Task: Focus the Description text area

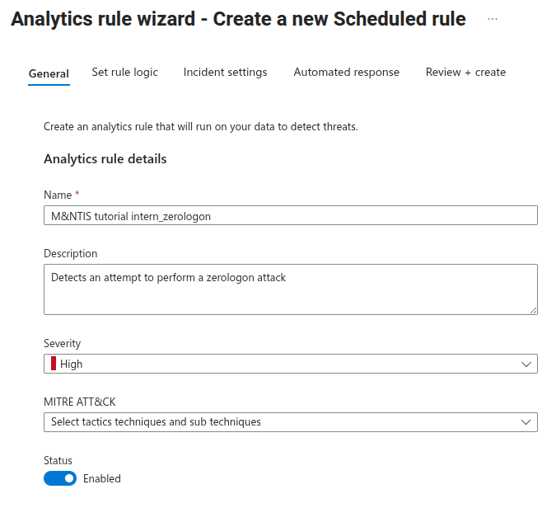Action: point(291,289)
